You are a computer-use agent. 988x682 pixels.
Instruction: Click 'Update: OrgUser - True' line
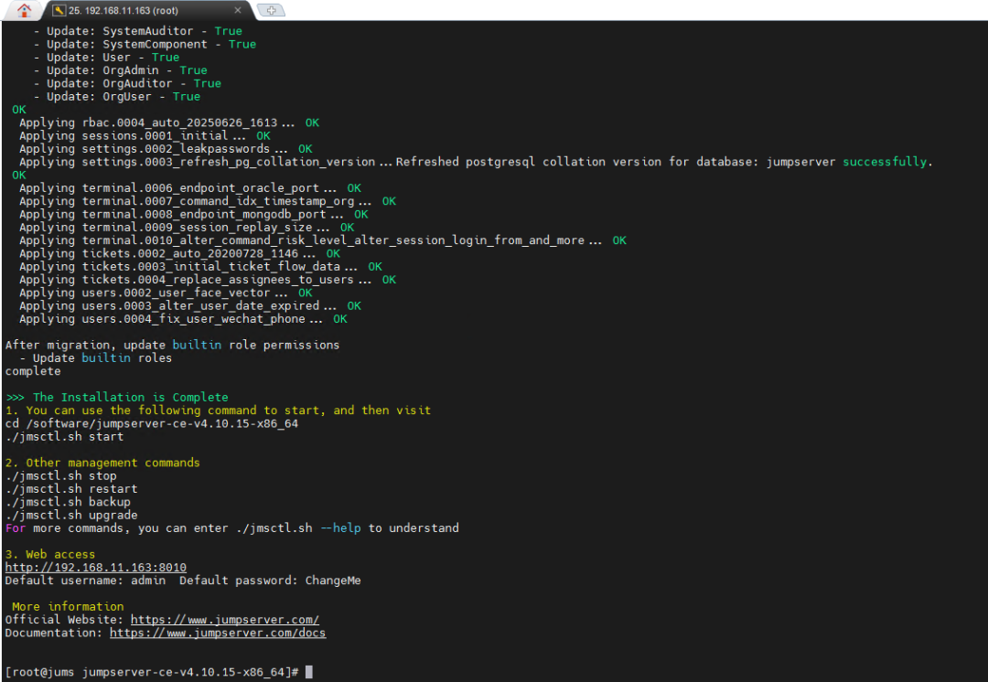pos(117,96)
